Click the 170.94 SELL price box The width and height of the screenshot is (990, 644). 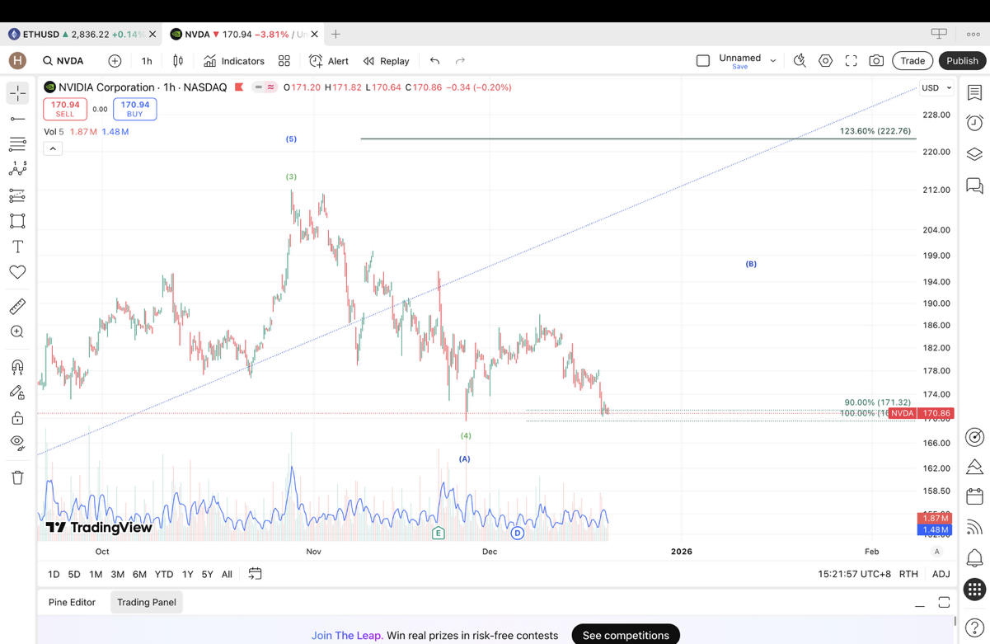65,109
